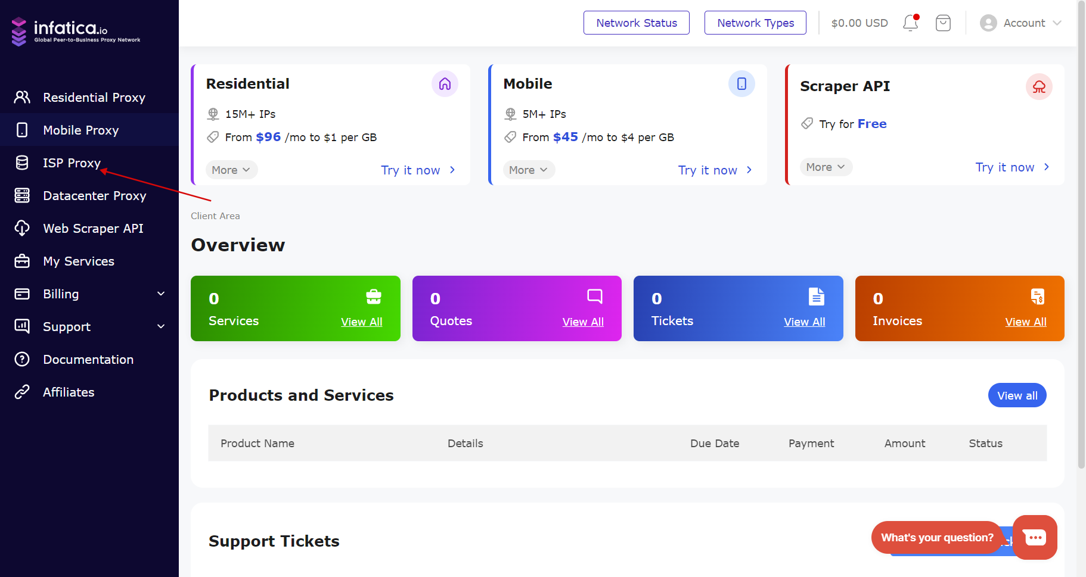Open the shopping cart icon
Image resolution: width=1086 pixels, height=577 pixels.
coord(943,23)
